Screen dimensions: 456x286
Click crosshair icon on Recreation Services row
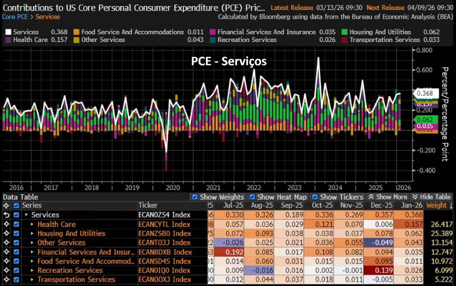coord(6,270)
